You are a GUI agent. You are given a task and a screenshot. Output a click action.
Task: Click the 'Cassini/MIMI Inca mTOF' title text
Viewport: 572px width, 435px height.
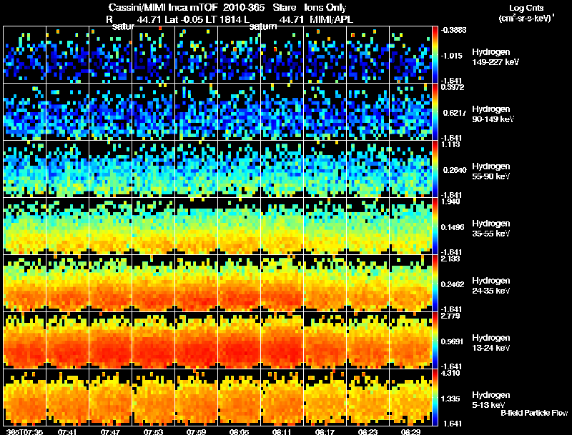(x=164, y=8)
